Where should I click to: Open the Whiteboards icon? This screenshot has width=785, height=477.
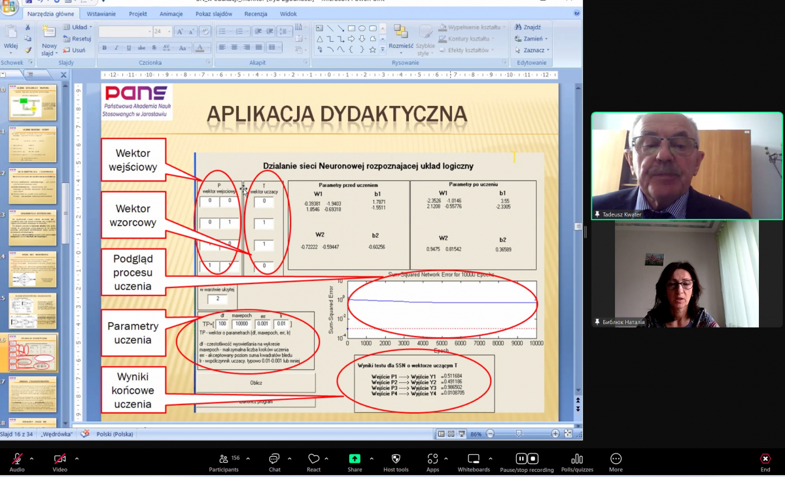(474, 459)
